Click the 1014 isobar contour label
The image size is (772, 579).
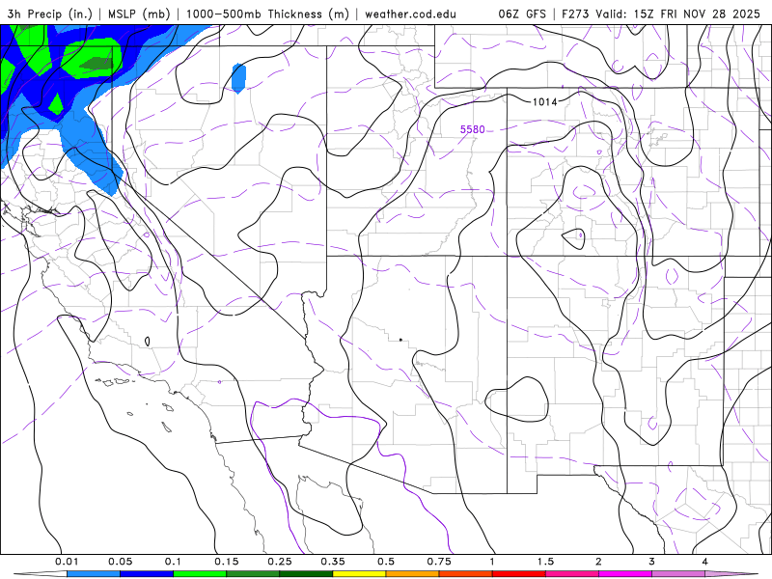[x=545, y=102]
